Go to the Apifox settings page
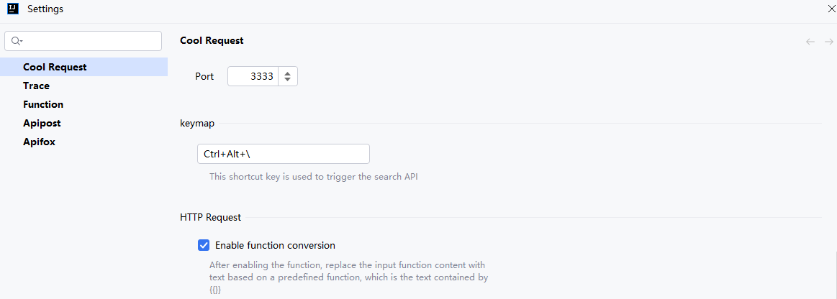Screen dimensions: 837x299 pos(39,142)
